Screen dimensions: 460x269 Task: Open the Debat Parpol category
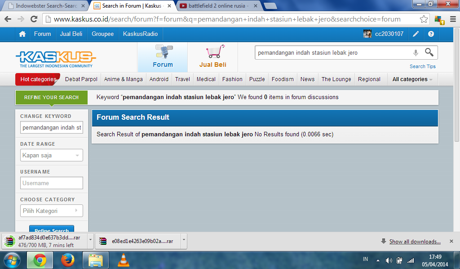(81, 79)
